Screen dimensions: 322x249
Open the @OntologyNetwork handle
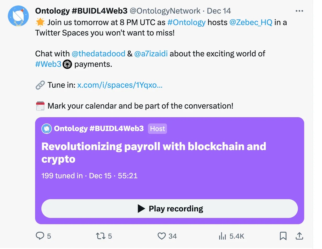165,11
